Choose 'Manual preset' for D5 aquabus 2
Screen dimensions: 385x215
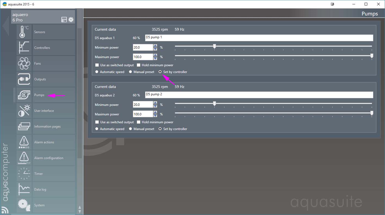[x=130, y=129]
